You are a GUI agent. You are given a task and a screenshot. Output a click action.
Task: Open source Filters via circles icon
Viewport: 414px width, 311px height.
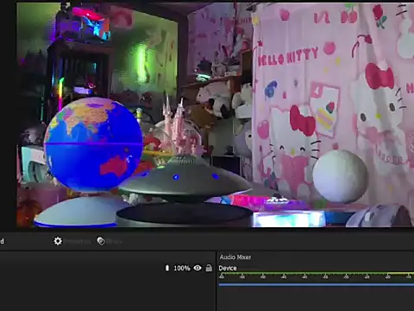[101, 241]
